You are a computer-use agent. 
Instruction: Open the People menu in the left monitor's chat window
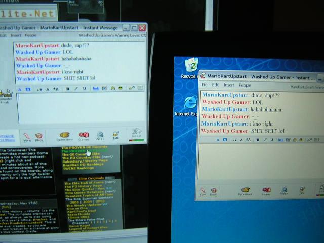coord(31,35)
